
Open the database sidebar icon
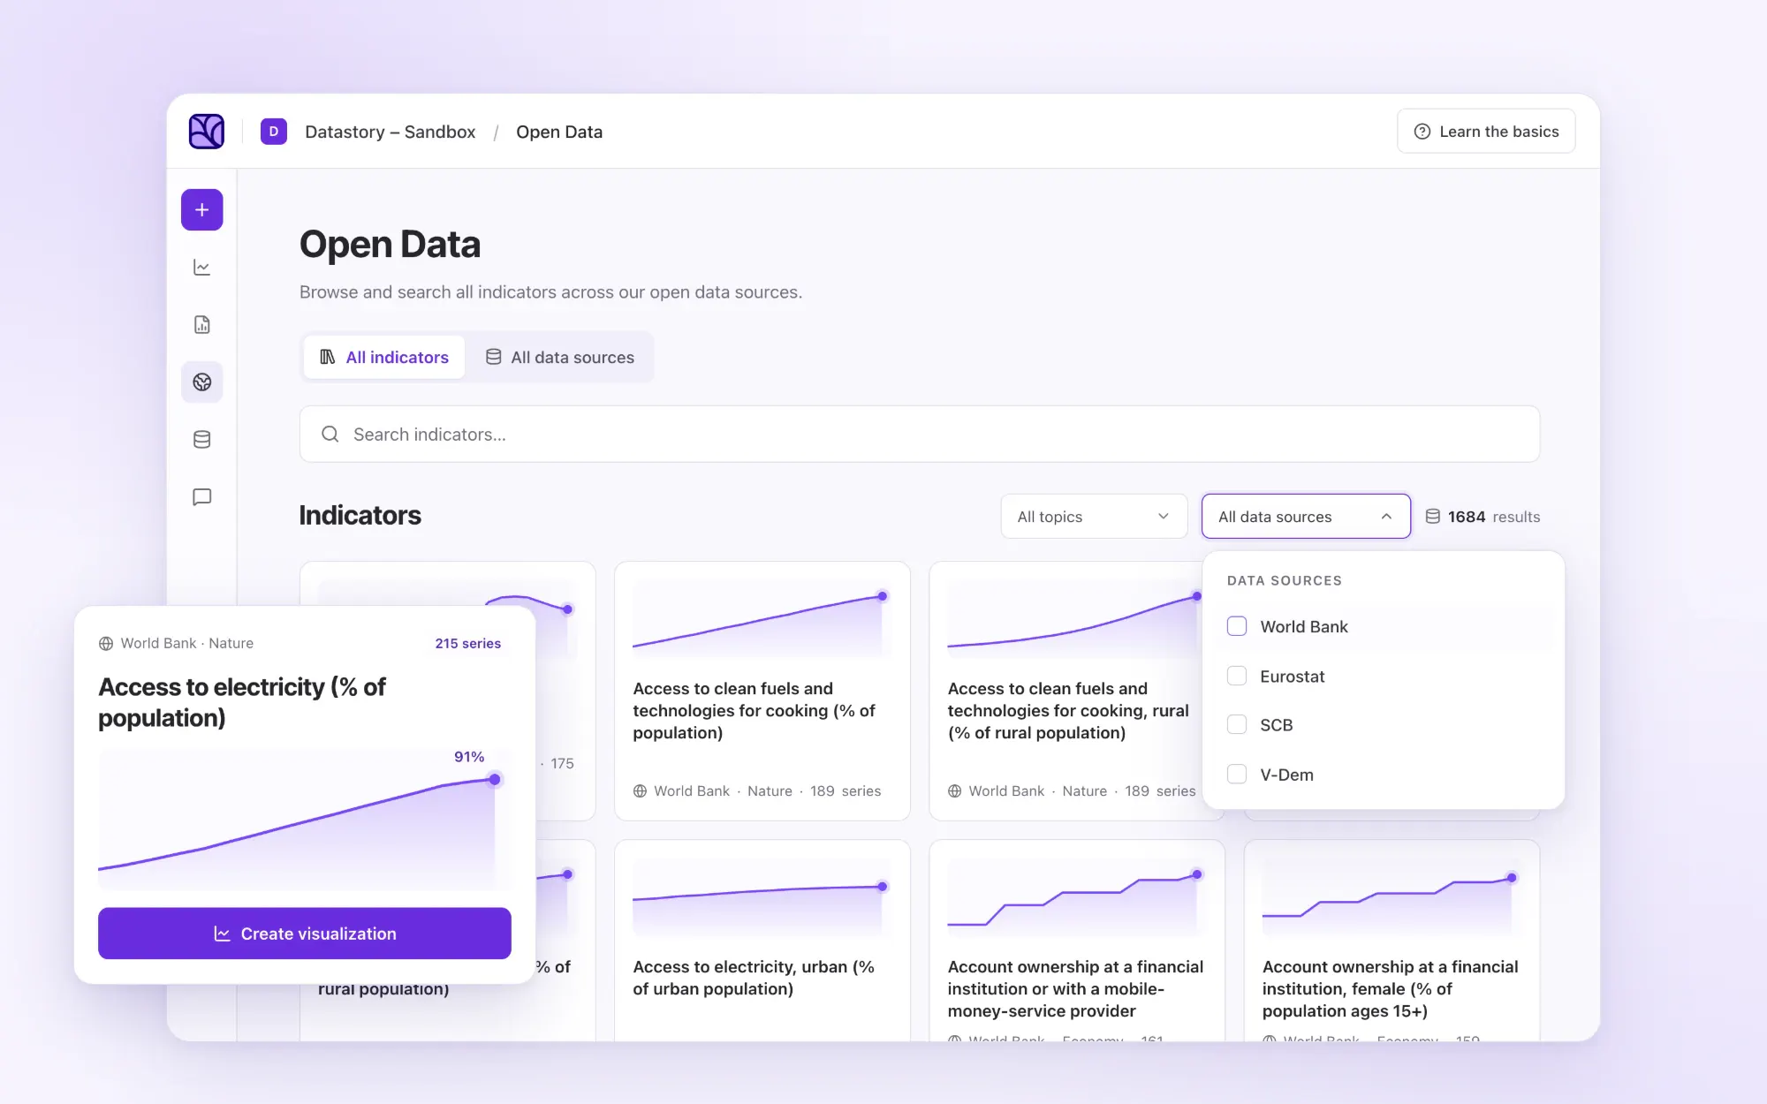coord(202,440)
